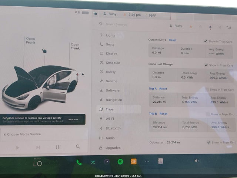Screen dimensions: 237x178
Task: Open the dashcam camera app icon
Action: click(107, 162)
